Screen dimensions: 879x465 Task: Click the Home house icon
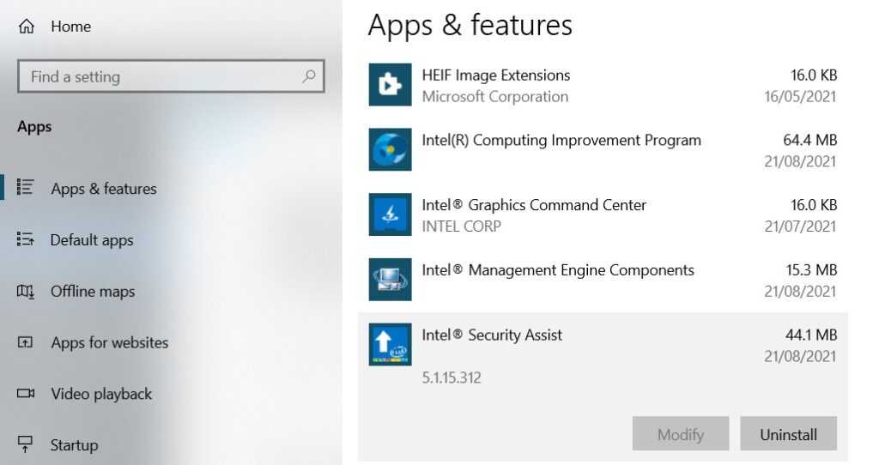[x=26, y=27]
